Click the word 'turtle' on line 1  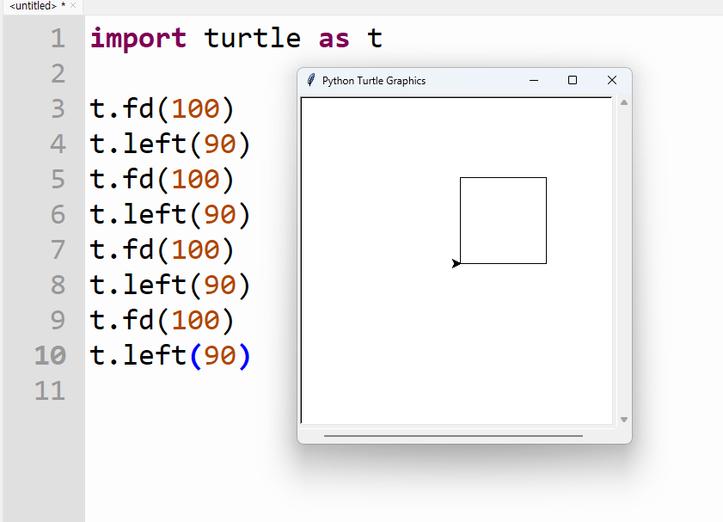click(x=252, y=38)
